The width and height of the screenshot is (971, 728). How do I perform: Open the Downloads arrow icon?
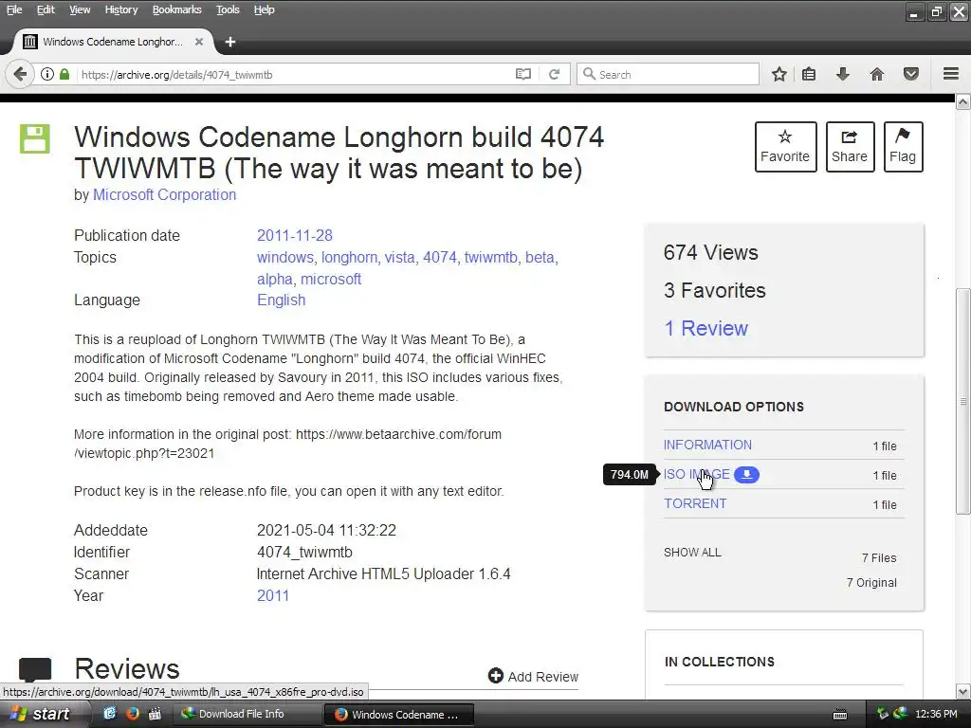click(843, 74)
